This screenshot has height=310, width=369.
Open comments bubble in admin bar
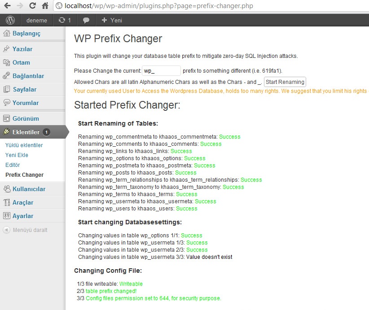pos(86,21)
